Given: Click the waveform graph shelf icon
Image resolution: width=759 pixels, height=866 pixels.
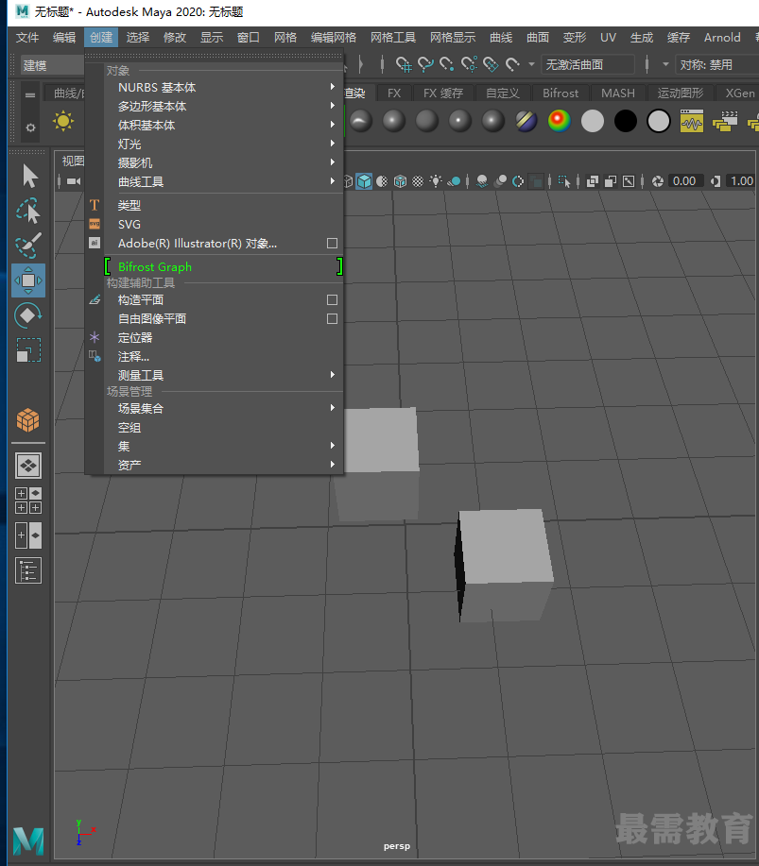Looking at the screenshot, I should point(692,121).
